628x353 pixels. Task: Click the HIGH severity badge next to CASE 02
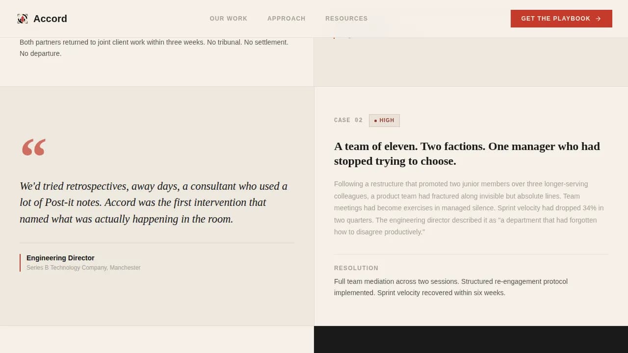(384, 120)
